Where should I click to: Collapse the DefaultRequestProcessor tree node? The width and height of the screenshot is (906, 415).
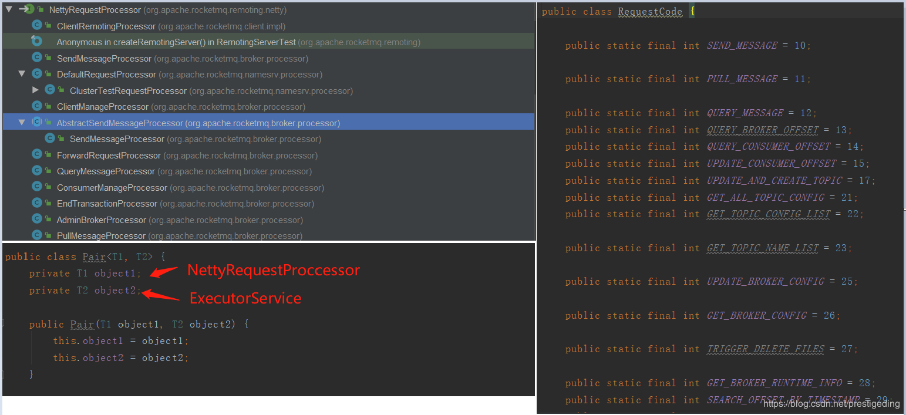22,74
